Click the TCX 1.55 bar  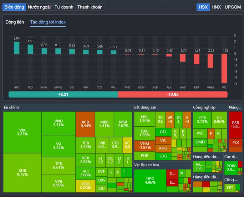click(x=31, y=49)
